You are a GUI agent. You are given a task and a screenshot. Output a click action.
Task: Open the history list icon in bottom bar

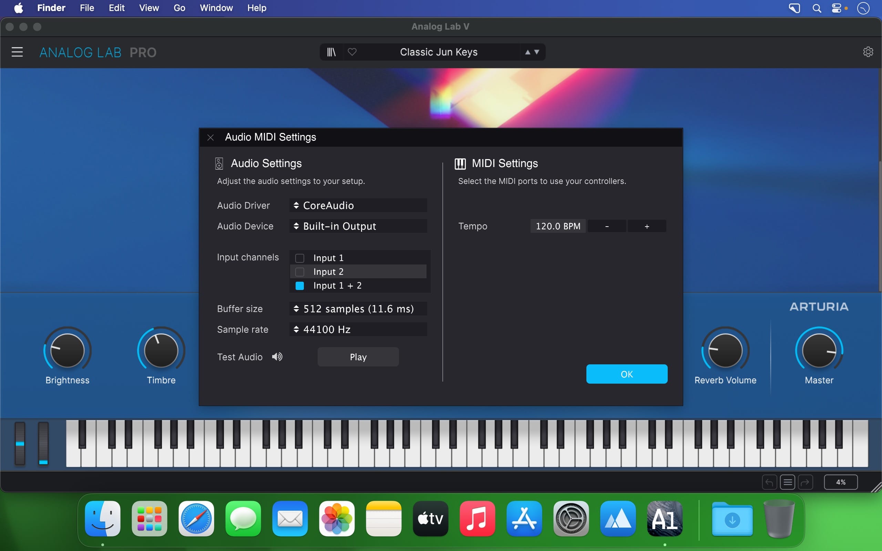click(x=787, y=482)
